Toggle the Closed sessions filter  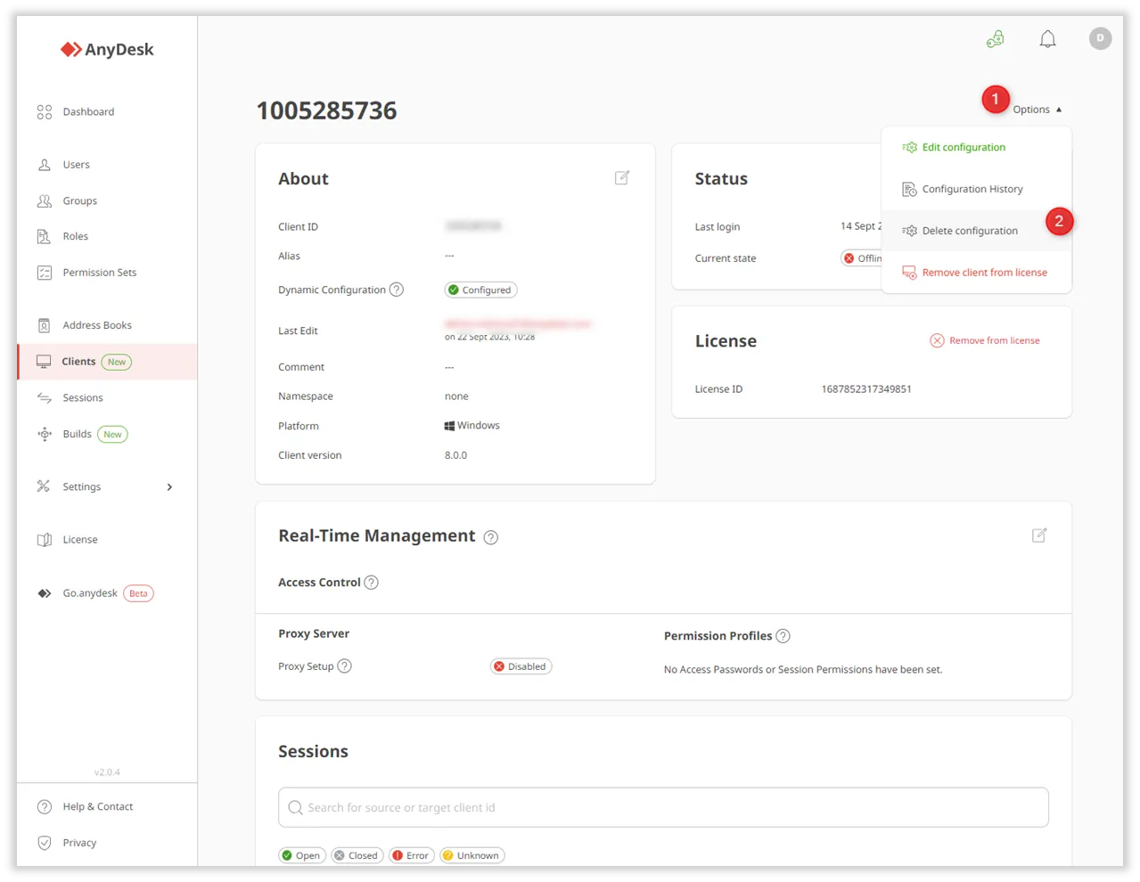click(x=356, y=855)
